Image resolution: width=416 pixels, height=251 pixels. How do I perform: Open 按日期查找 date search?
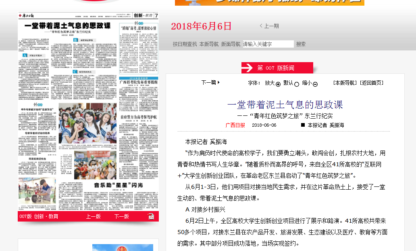coord(185,44)
